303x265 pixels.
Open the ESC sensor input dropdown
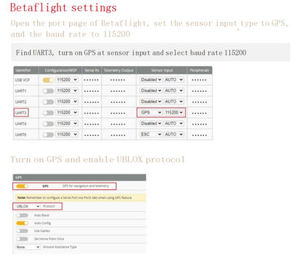(x=151, y=135)
